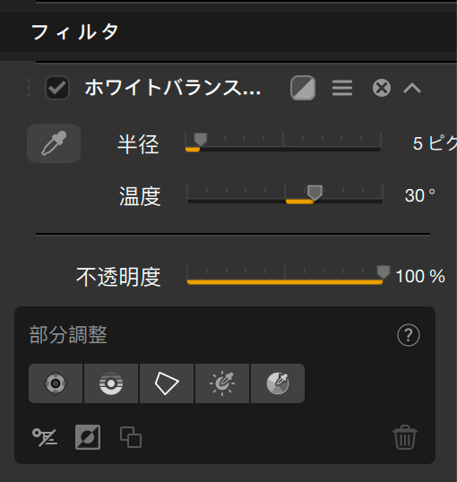Toggle the mask invert button in 部分調整
Image resolution: width=457 pixels, height=482 pixels.
[88, 437]
